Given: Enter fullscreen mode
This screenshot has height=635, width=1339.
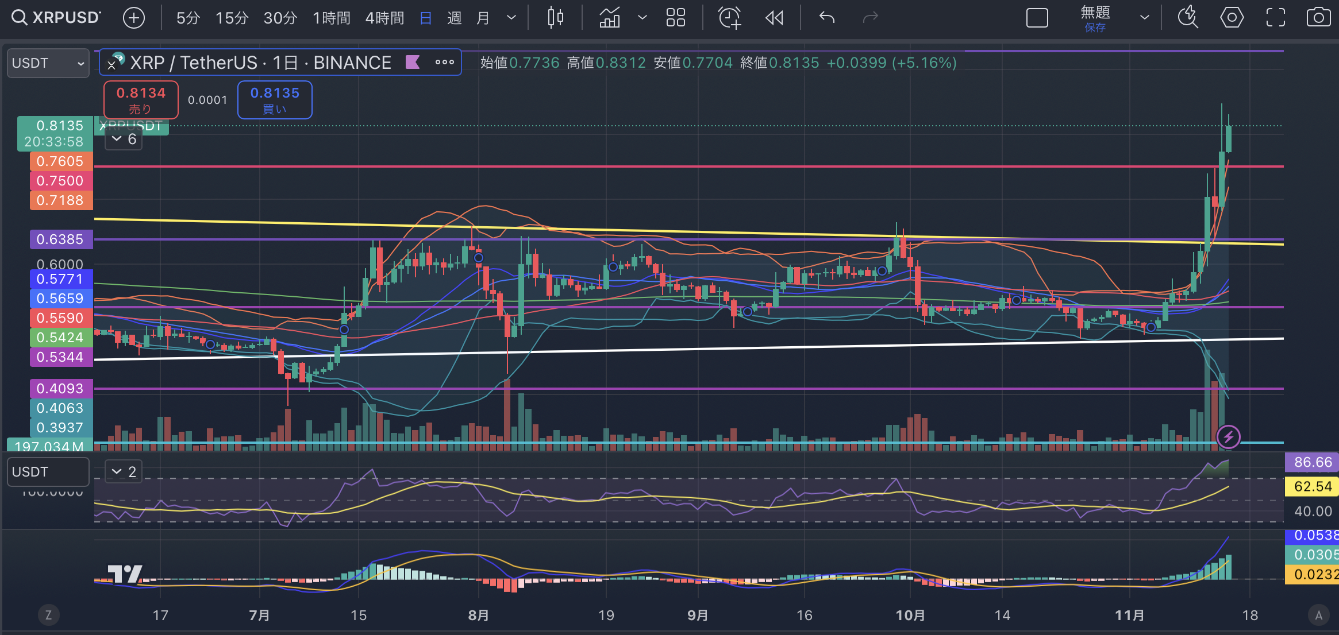Looking at the screenshot, I should pyautogui.click(x=1276, y=18).
